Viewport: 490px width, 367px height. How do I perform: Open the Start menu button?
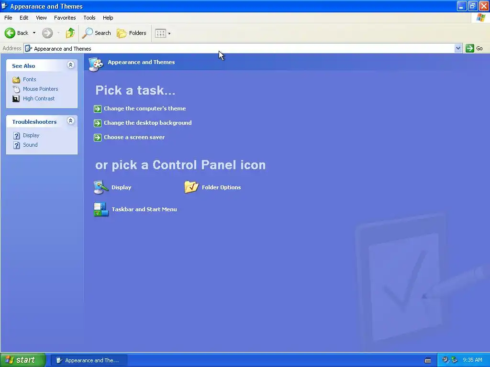coord(23,360)
